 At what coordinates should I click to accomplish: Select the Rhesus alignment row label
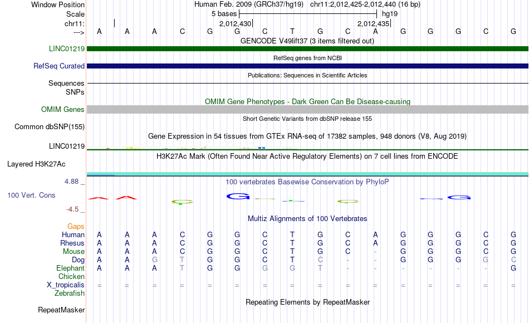point(72,243)
